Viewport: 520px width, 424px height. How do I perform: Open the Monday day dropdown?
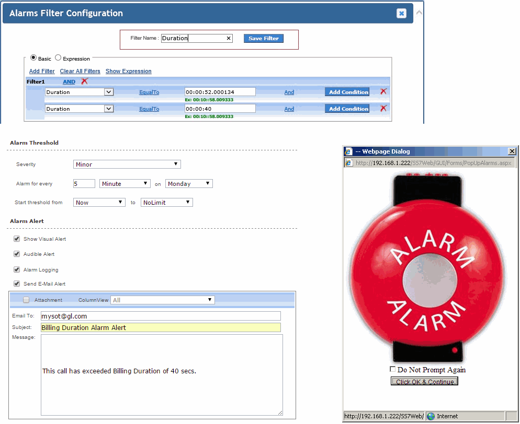(189, 184)
